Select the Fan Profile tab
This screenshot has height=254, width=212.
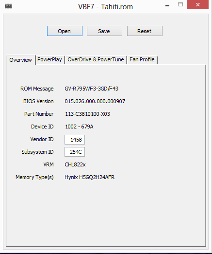tap(142, 59)
